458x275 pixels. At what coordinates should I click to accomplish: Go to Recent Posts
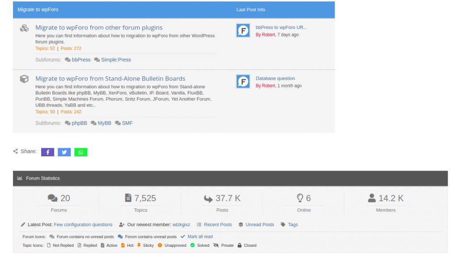pyautogui.click(x=218, y=225)
